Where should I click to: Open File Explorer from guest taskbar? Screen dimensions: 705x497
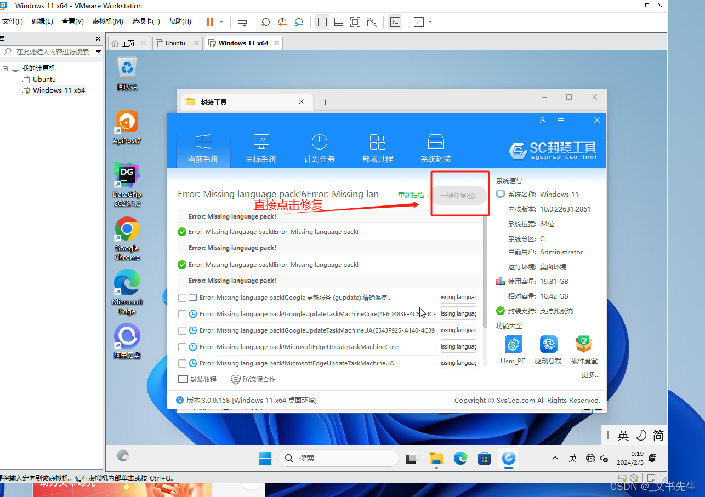(436, 458)
